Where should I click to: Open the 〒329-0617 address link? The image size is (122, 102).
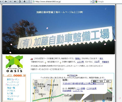pos(83,84)
